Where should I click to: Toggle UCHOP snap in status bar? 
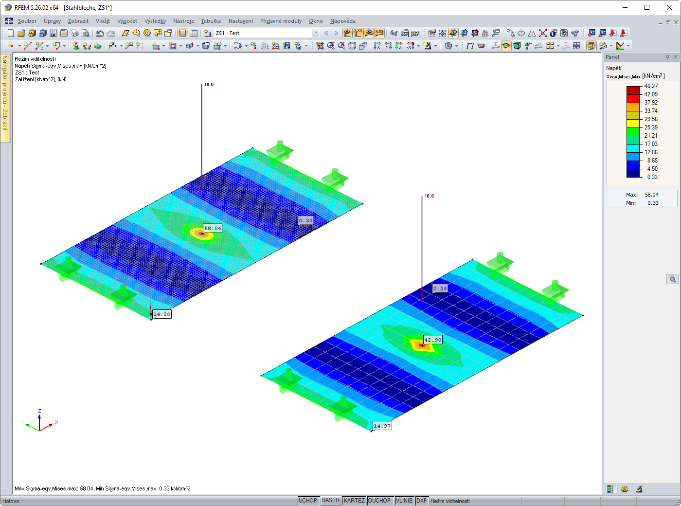pyautogui.click(x=308, y=501)
